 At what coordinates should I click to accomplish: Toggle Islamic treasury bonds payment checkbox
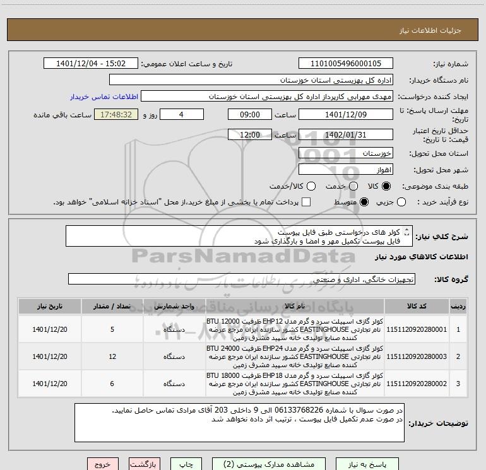tap(306, 202)
